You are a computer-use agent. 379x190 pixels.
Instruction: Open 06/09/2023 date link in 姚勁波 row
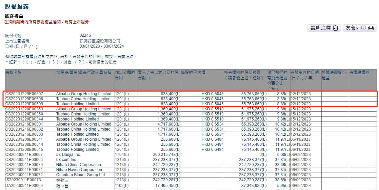click(x=300, y=180)
